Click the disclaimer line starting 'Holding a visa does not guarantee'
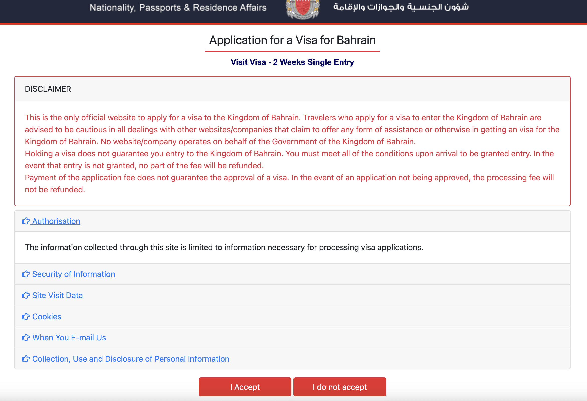The width and height of the screenshot is (587, 401). (289, 154)
